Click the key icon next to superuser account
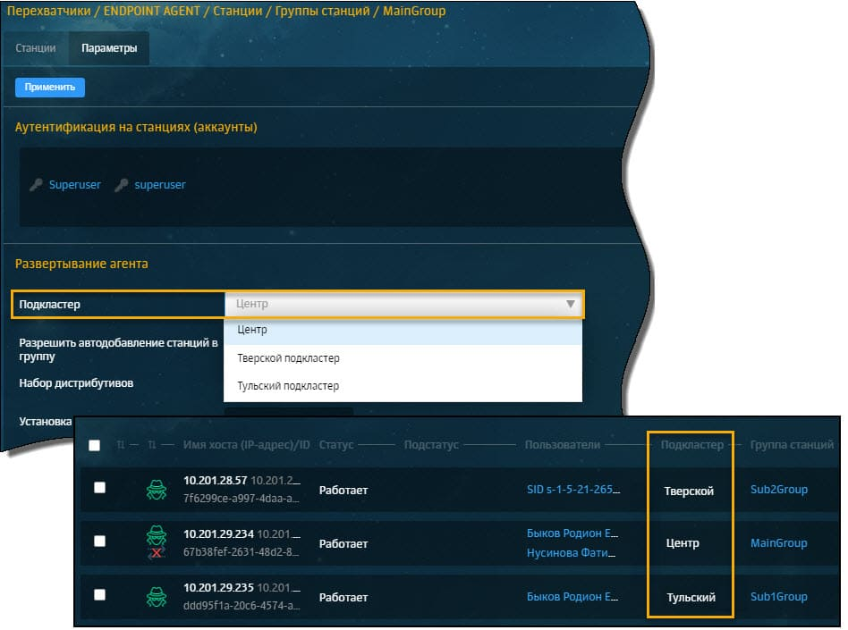 121,185
